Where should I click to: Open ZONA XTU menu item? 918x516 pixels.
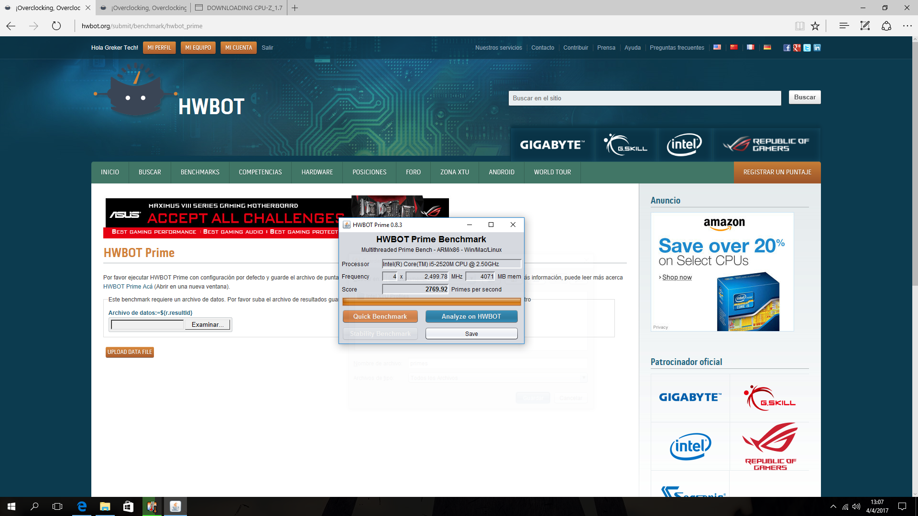coord(455,172)
